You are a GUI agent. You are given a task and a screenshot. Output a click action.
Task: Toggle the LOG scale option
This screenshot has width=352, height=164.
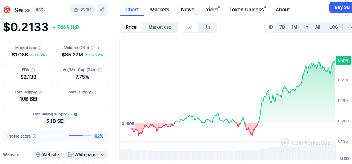point(334,27)
